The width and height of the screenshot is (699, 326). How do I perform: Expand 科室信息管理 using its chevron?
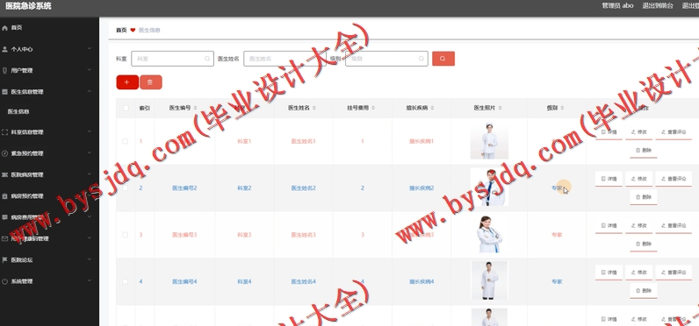pos(90,131)
